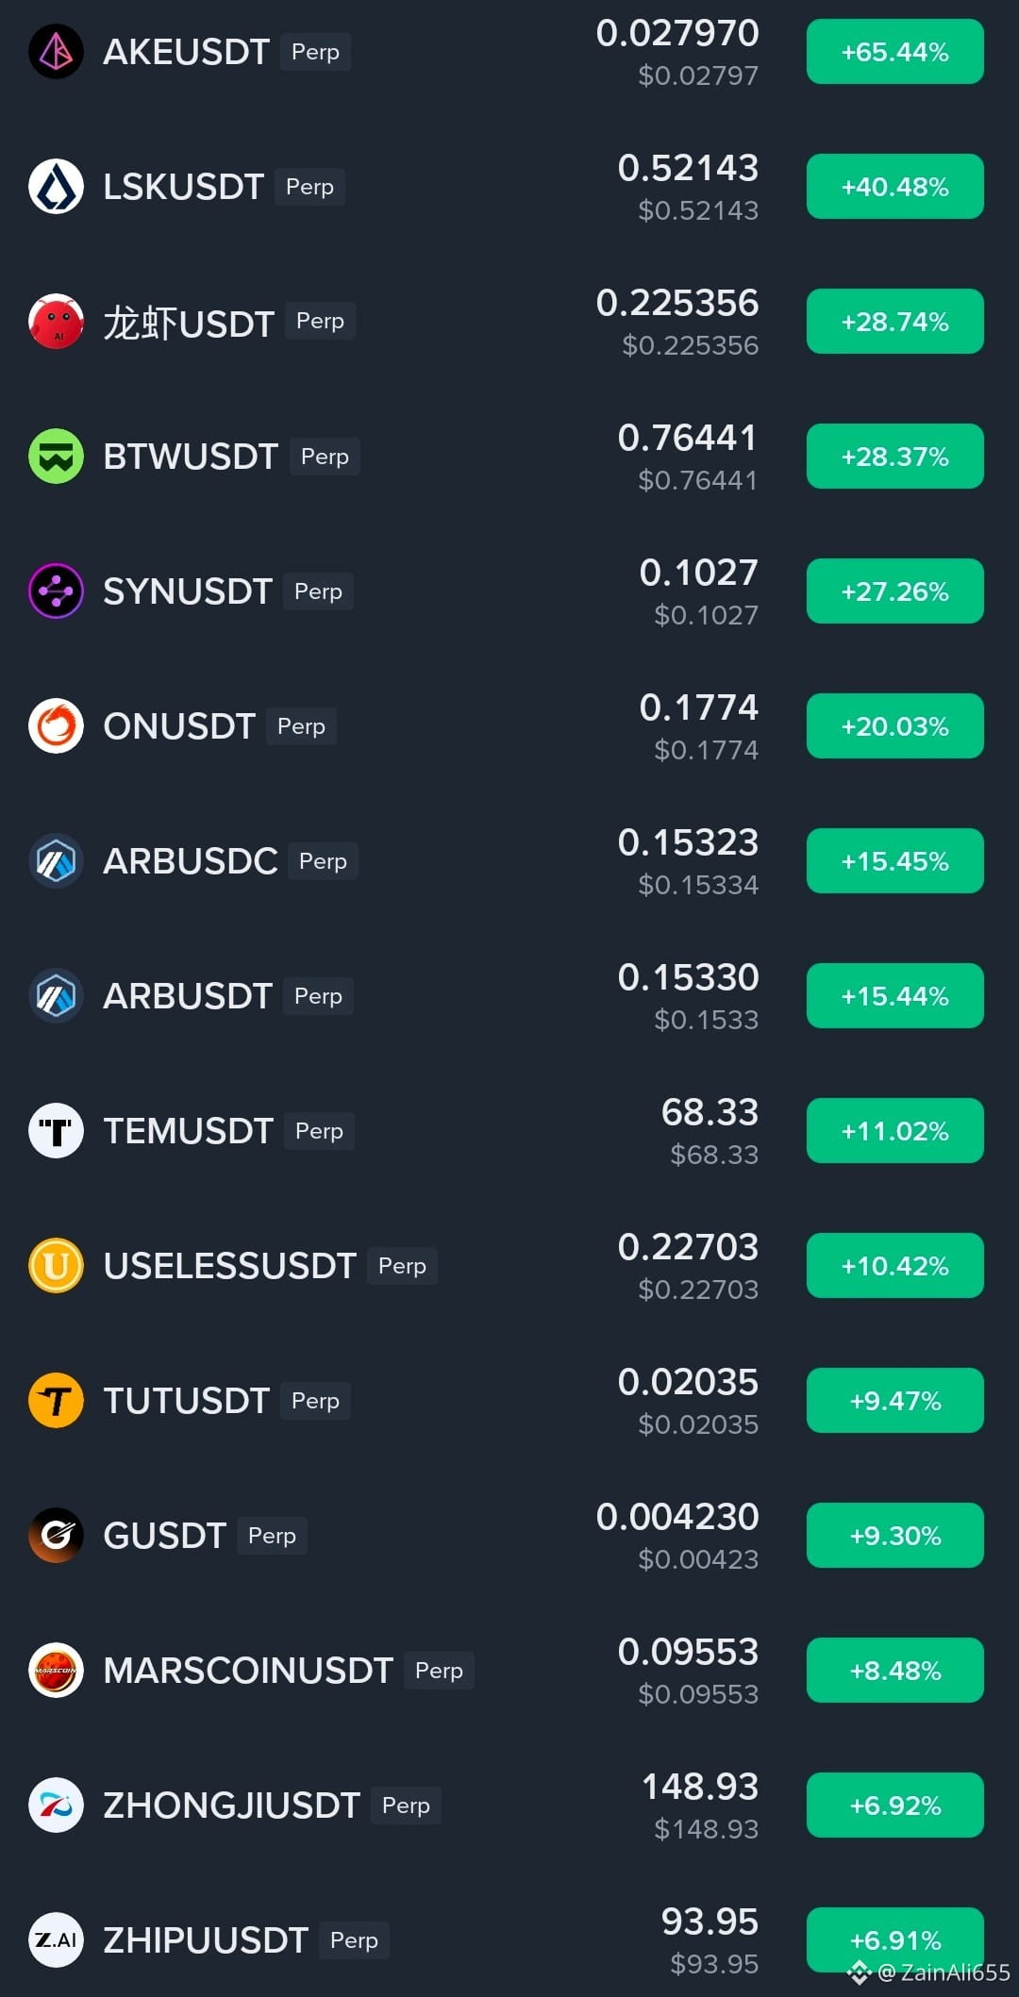Tap the LSKUSDT coin logo icon

[x=57, y=187]
